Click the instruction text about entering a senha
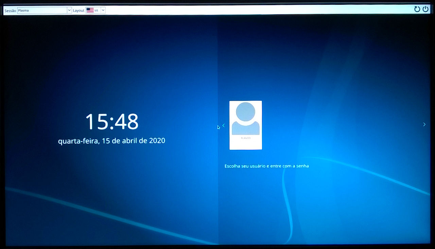This screenshot has width=435, height=249. pos(267,166)
